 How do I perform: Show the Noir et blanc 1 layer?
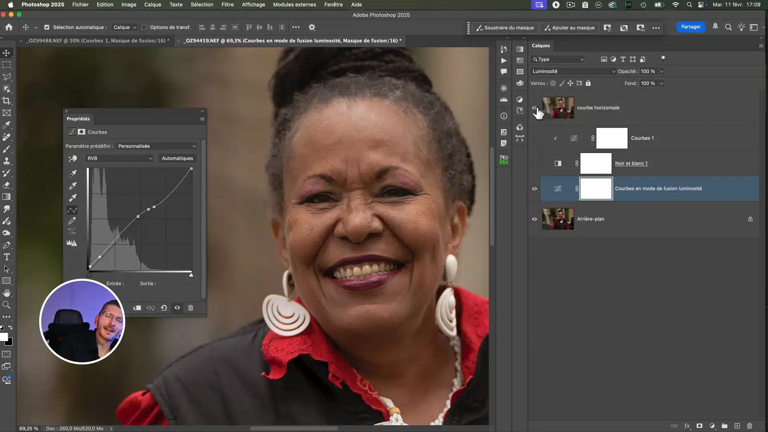coord(534,163)
